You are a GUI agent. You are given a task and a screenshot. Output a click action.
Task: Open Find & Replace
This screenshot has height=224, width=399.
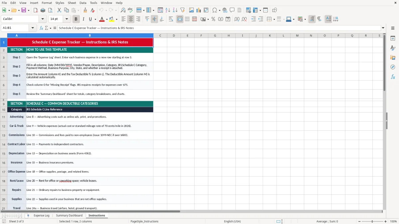[123, 10]
